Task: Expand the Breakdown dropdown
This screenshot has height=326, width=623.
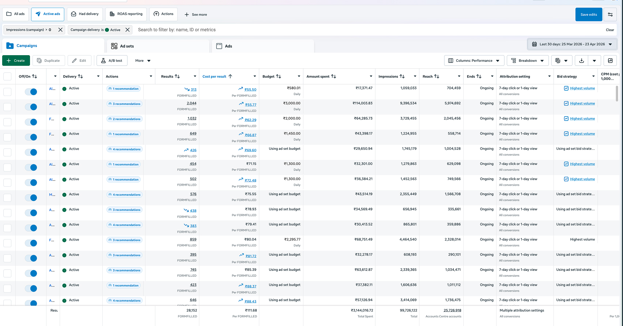Action: pyautogui.click(x=527, y=61)
